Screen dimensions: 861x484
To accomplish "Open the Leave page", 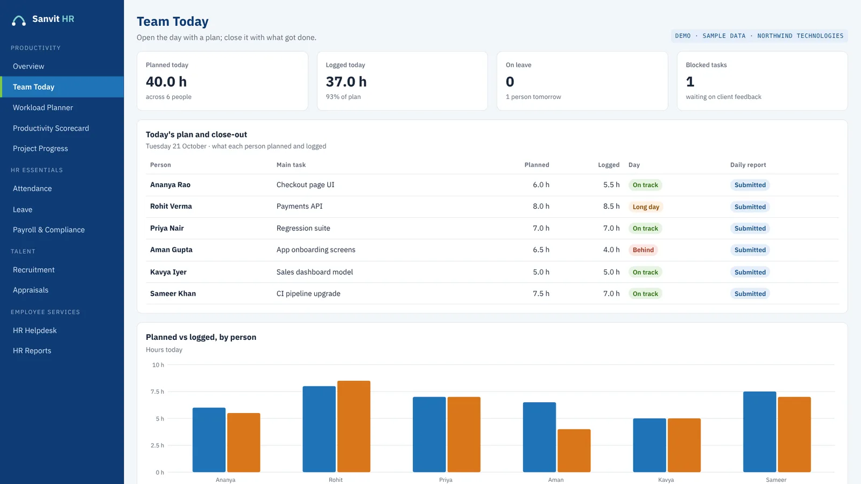I will coord(62,209).
